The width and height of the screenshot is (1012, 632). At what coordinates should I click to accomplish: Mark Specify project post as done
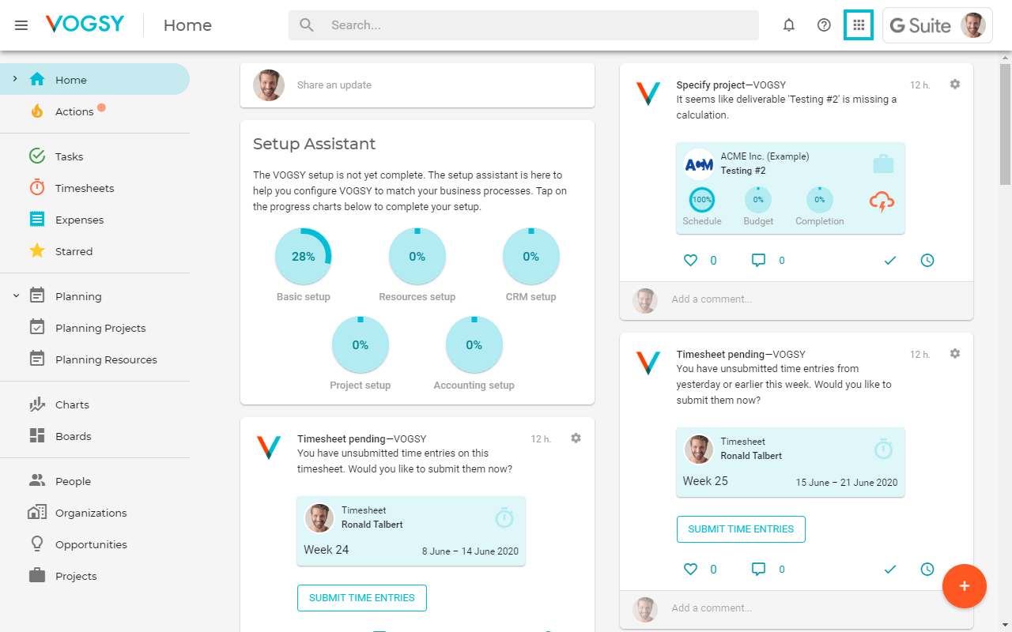[890, 260]
